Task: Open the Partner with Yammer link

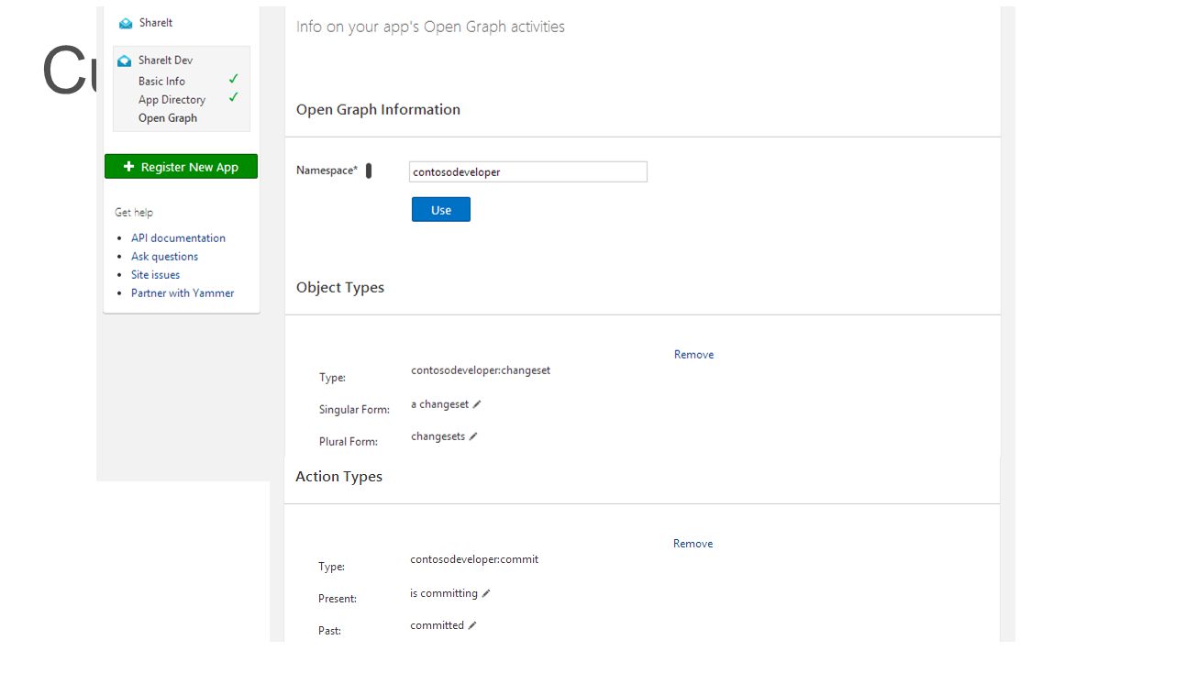Action: click(183, 293)
